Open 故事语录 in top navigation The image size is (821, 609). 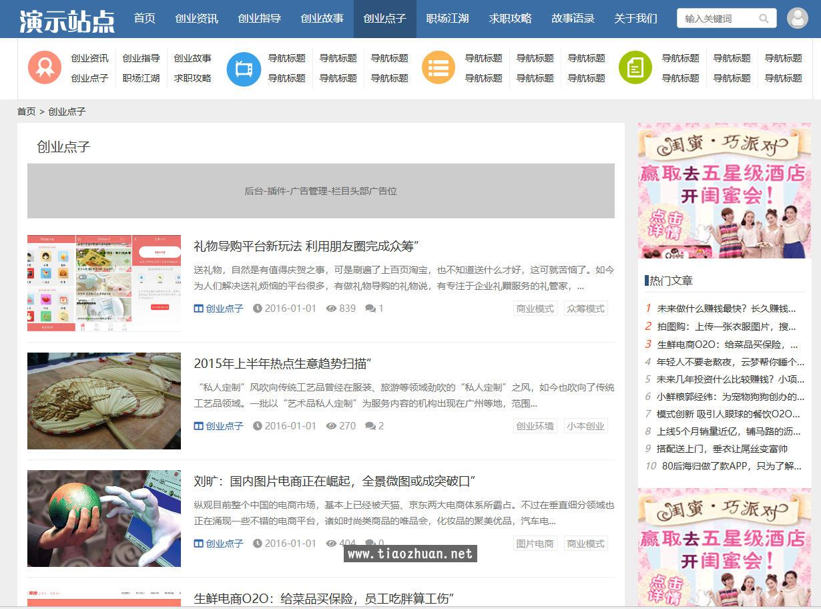[573, 19]
